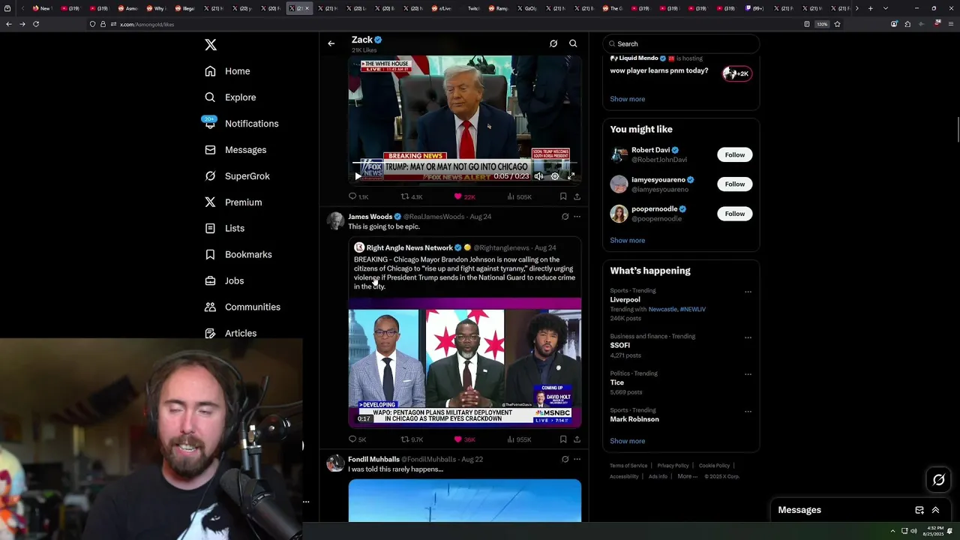
Task: Open more options for $SOFI trend
Action: 748,337
